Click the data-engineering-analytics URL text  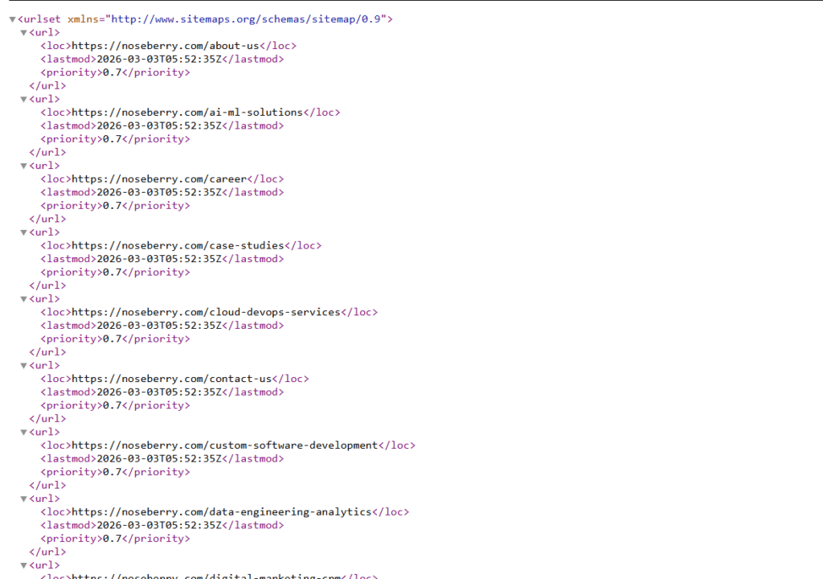click(221, 512)
